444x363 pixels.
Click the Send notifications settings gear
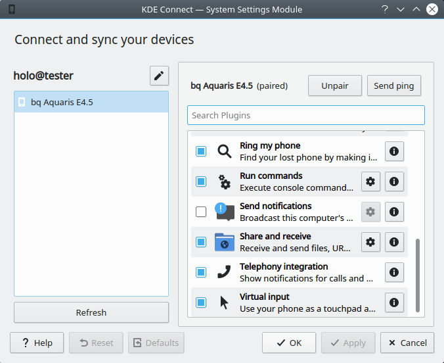pyautogui.click(x=370, y=212)
